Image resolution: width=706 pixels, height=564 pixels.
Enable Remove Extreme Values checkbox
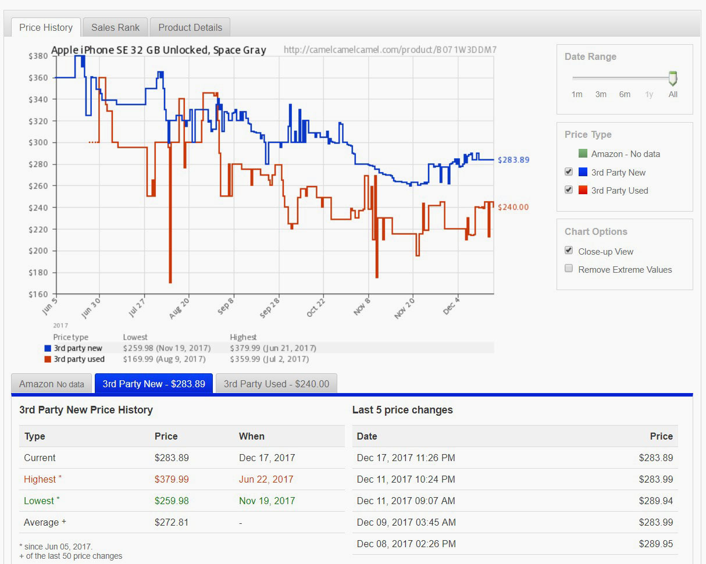(569, 269)
